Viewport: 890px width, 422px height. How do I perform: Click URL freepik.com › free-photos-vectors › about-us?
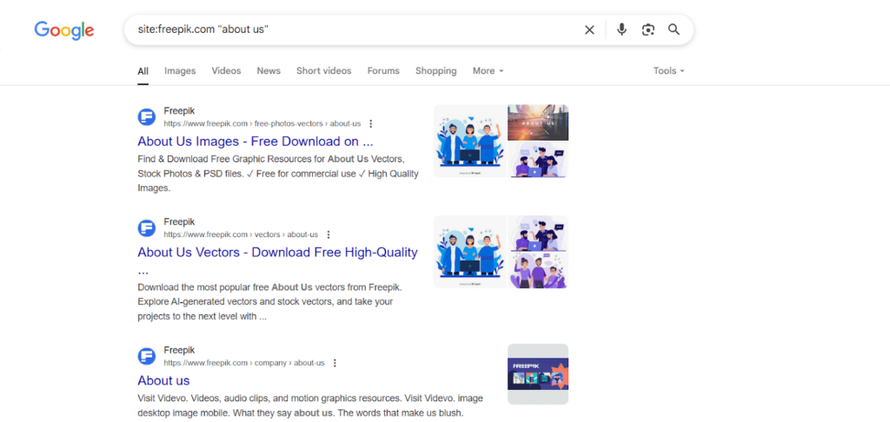[x=262, y=123]
